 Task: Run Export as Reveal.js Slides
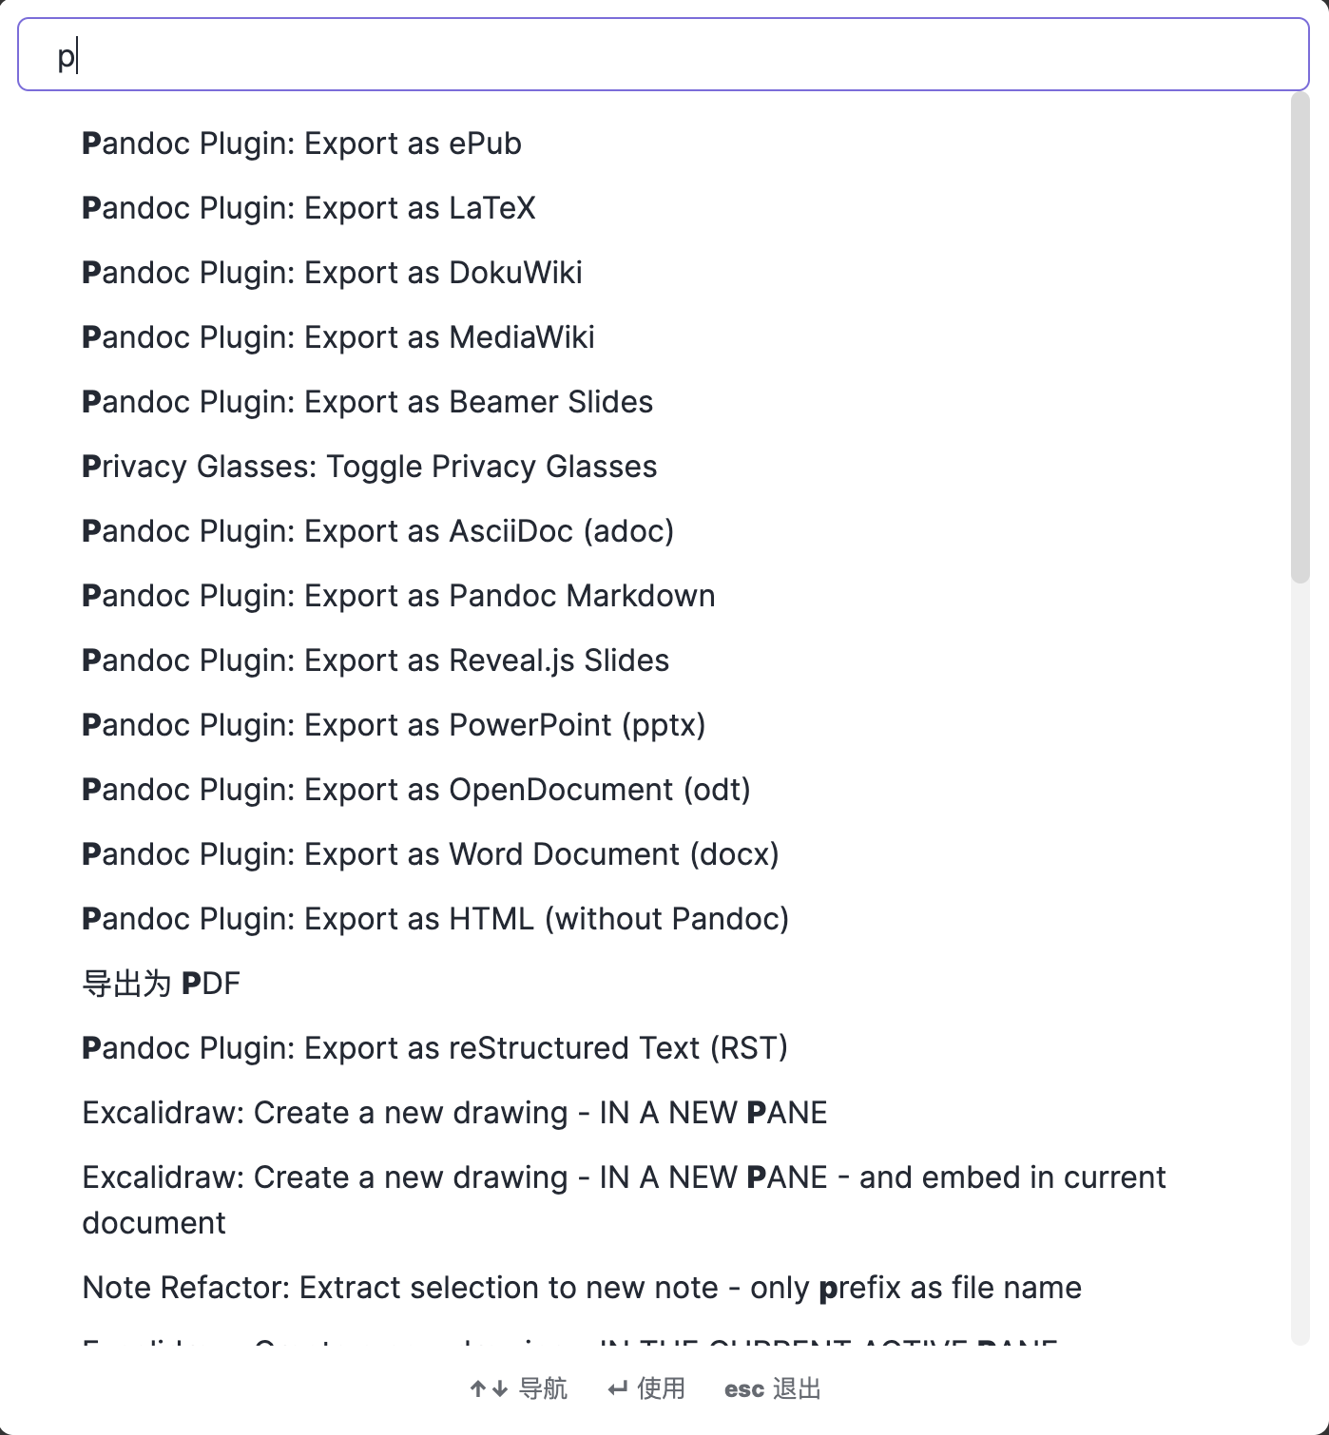376,660
